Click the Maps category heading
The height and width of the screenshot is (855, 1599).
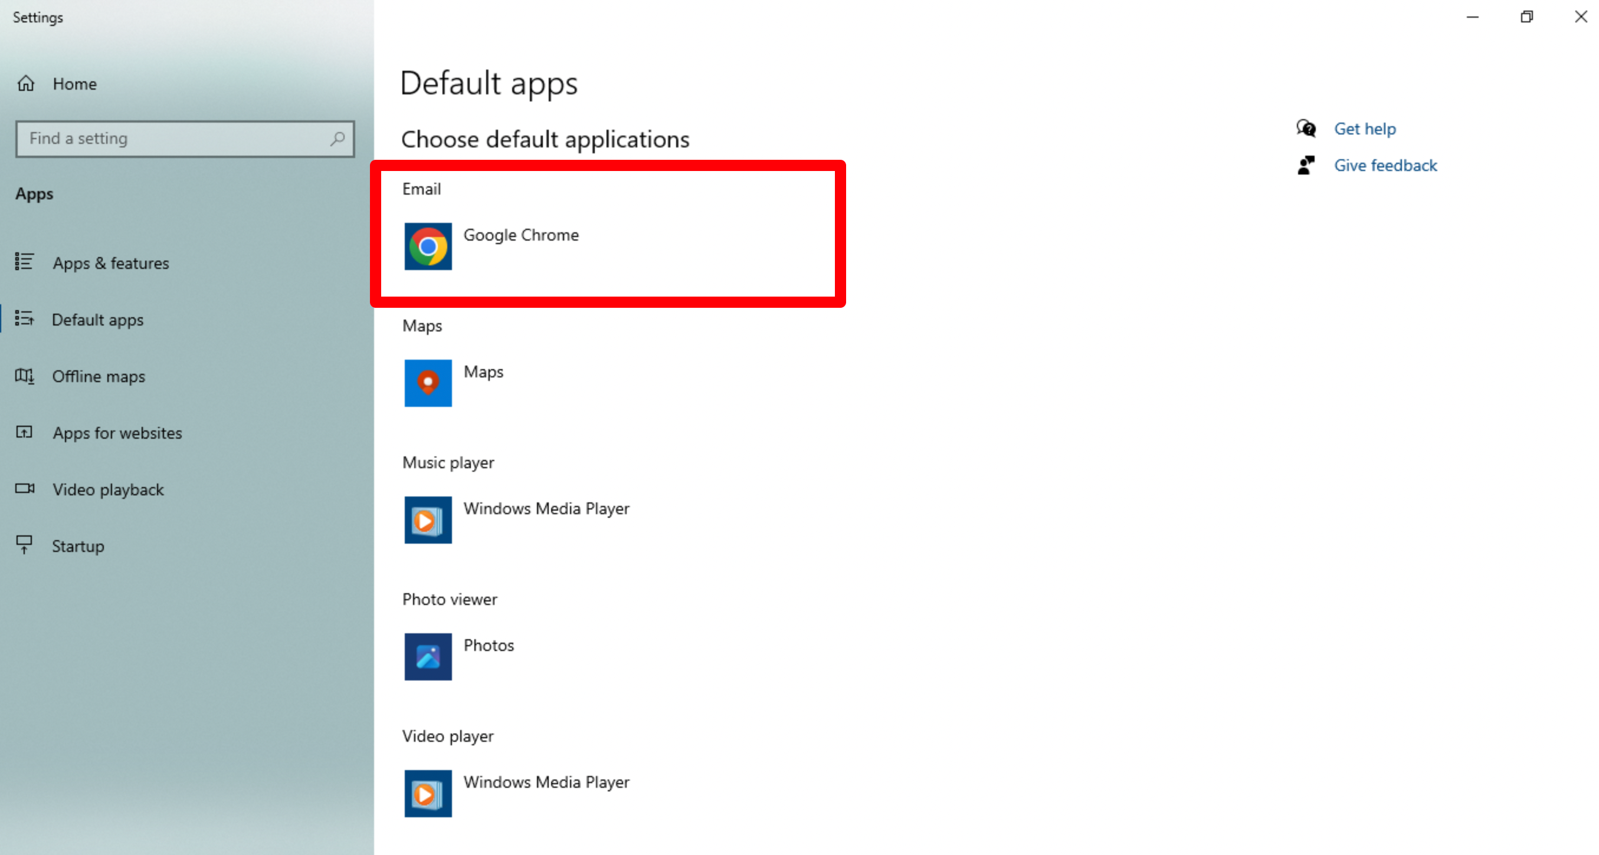pos(422,325)
